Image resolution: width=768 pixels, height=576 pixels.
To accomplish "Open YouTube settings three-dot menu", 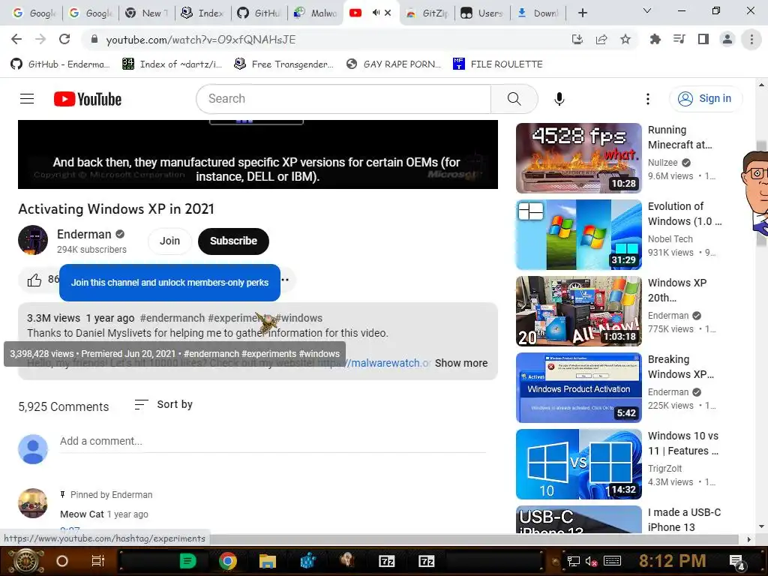I will pyautogui.click(x=647, y=99).
